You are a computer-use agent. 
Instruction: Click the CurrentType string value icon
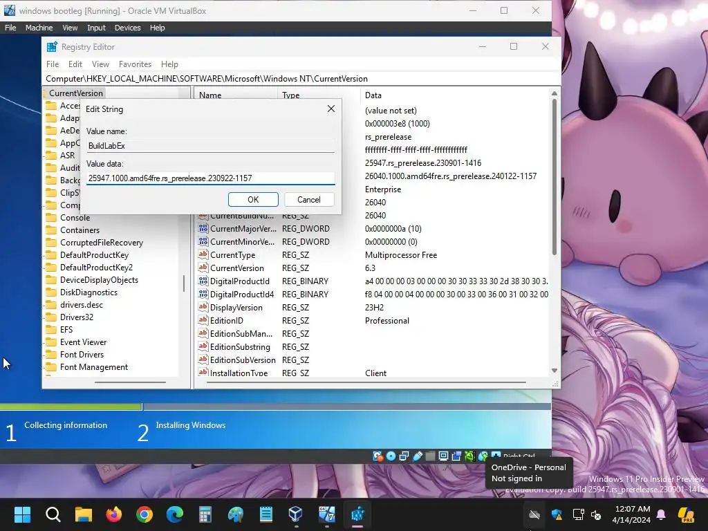(x=203, y=254)
